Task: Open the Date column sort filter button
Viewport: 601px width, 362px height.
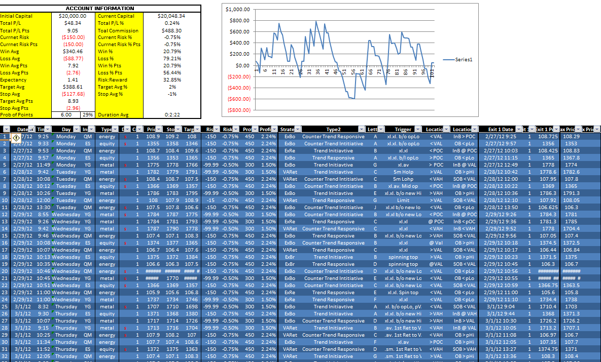Action: [31, 129]
